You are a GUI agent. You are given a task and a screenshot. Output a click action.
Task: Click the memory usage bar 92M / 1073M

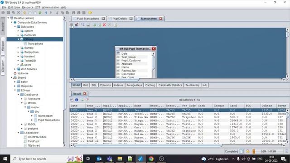(x=268, y=151)
